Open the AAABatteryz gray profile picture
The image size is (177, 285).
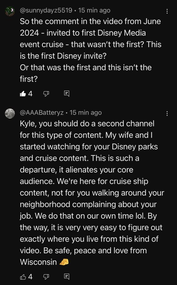click(x=10, y=113)
